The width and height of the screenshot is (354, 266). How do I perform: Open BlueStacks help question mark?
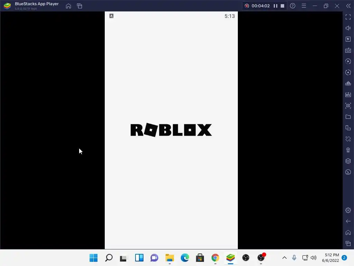(292, 6)
